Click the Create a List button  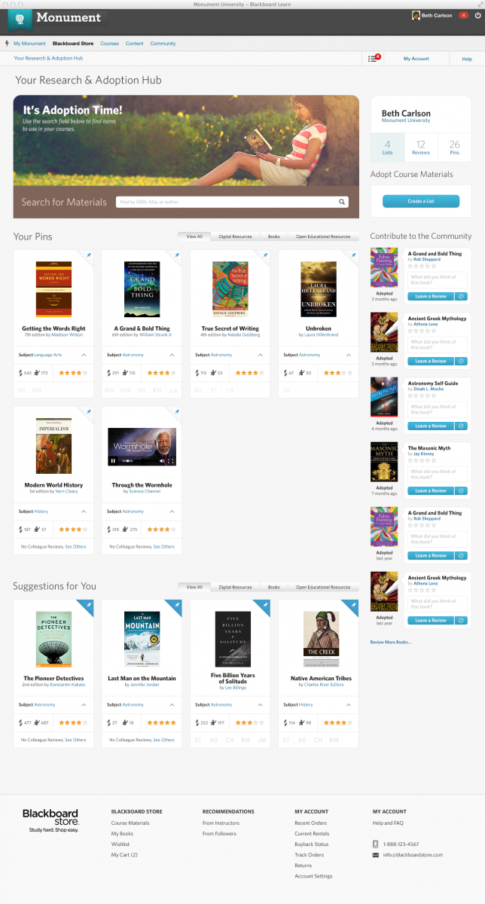click(421, 201)
